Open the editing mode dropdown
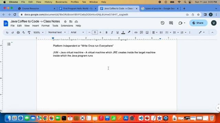Image resolution: width=220 pixels, height=123 pixels. point(202,32)
